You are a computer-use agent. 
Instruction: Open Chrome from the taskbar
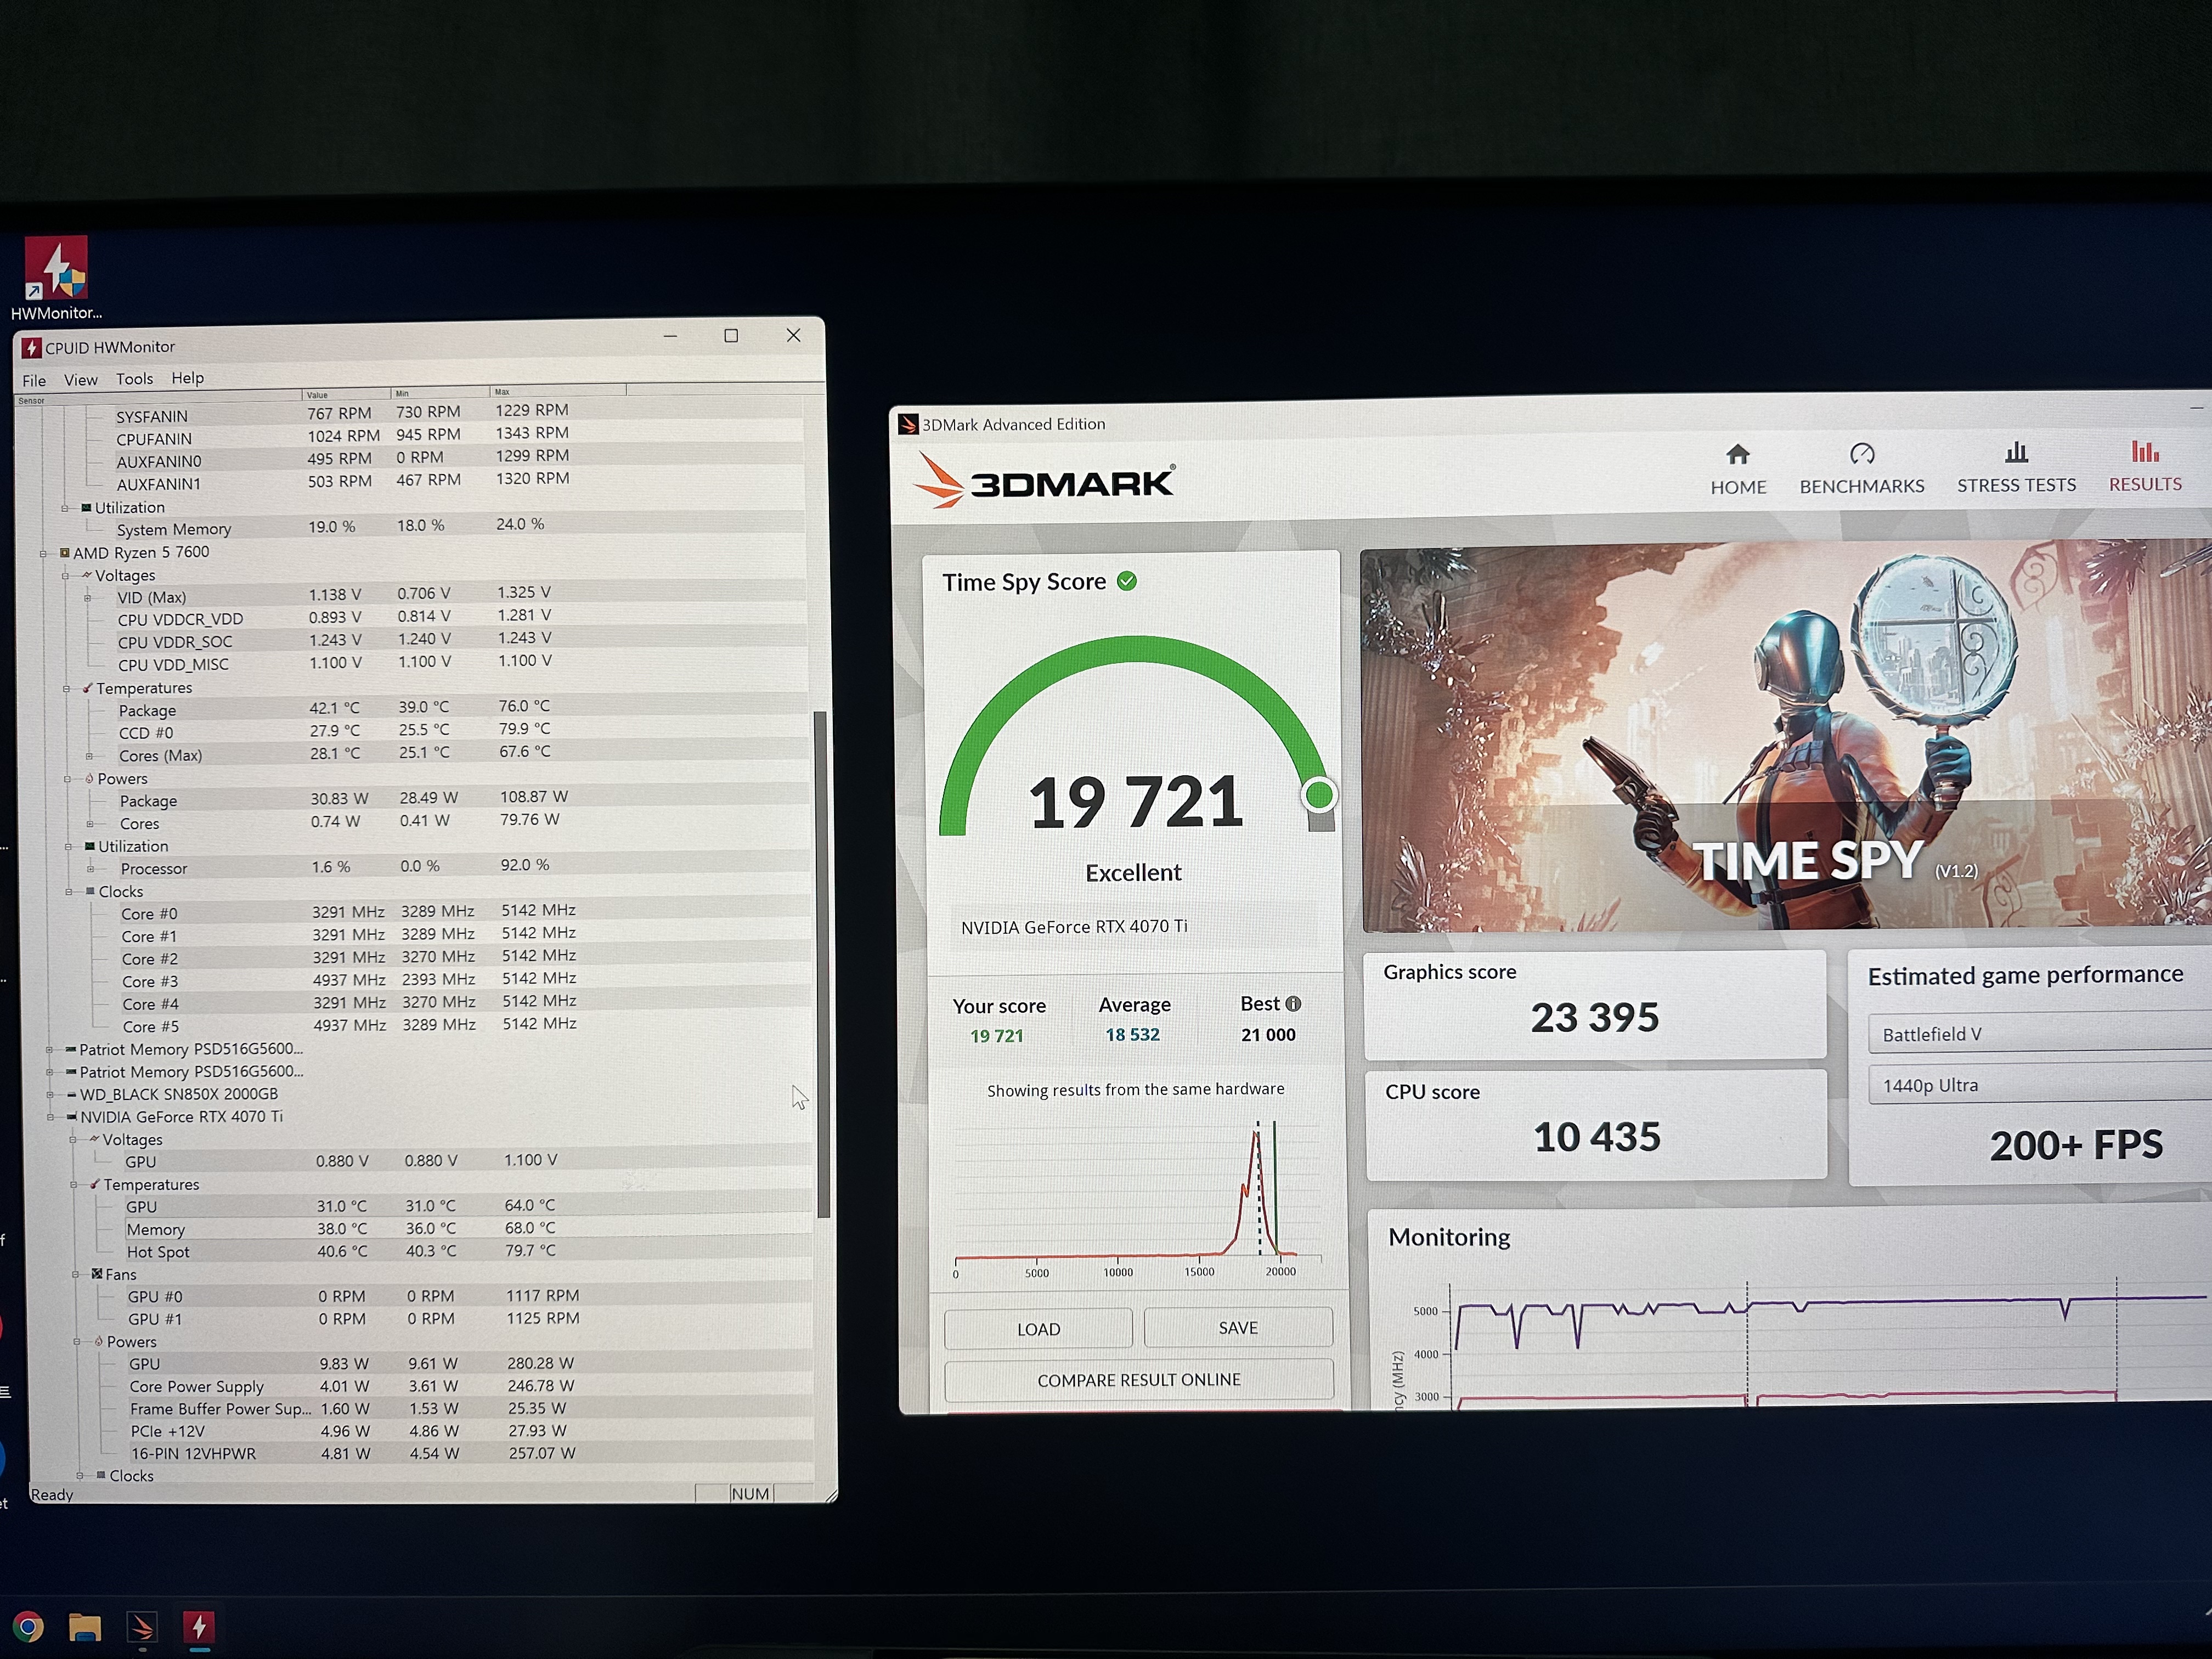pos(28,1627)
